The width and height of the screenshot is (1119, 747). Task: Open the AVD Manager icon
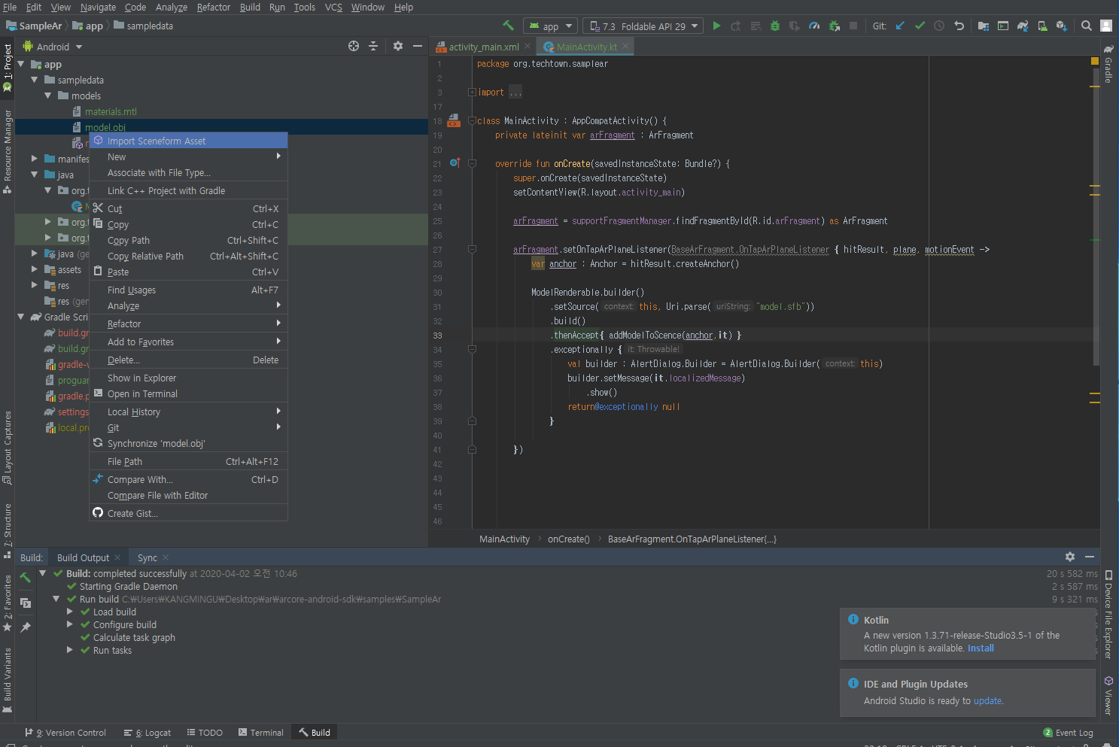(1042, 26)
